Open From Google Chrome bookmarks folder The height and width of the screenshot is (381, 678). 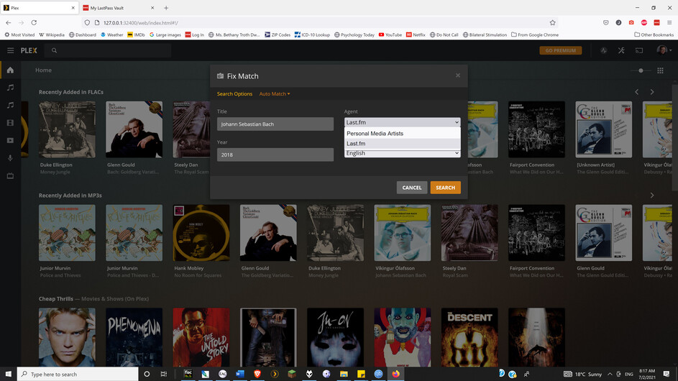point(535,35)
